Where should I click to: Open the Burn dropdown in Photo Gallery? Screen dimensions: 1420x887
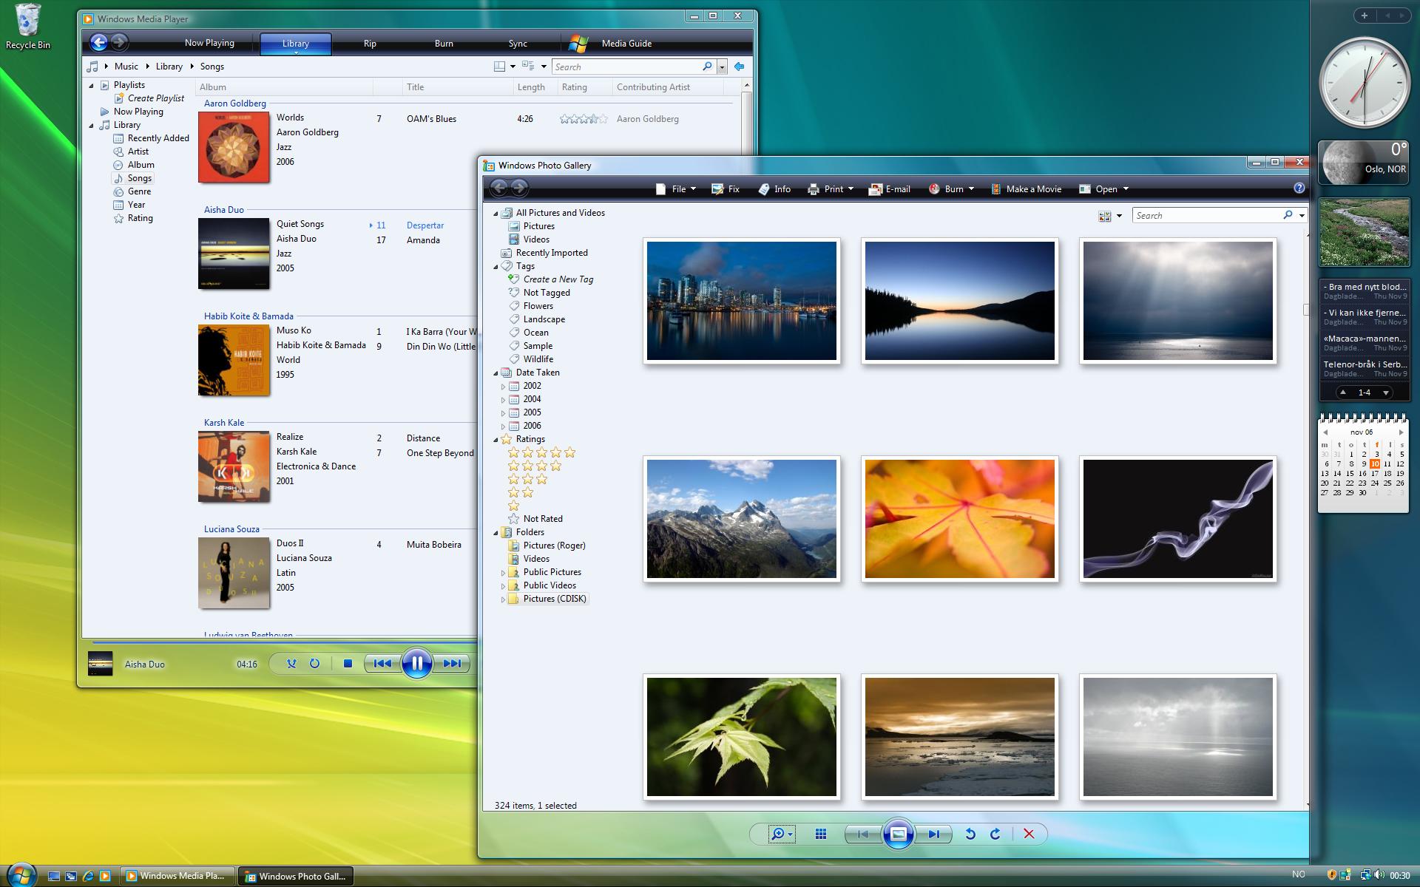(x=951, y=189)
